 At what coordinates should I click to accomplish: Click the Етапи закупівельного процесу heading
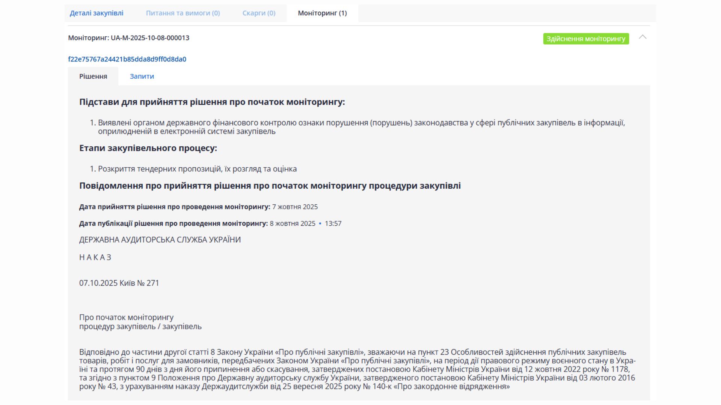pyautogui.click(x=148, y=148)
